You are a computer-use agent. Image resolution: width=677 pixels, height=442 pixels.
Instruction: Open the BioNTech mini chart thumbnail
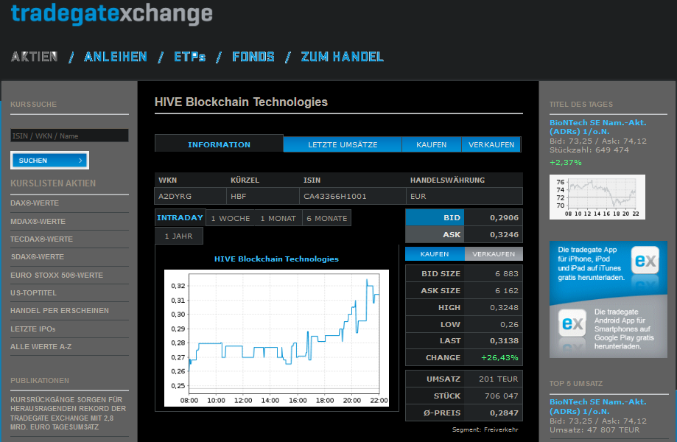click(597, 197)
